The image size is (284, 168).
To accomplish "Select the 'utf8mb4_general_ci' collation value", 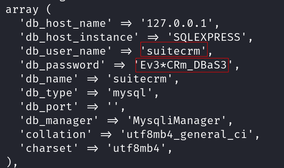I will click(186, 134).
